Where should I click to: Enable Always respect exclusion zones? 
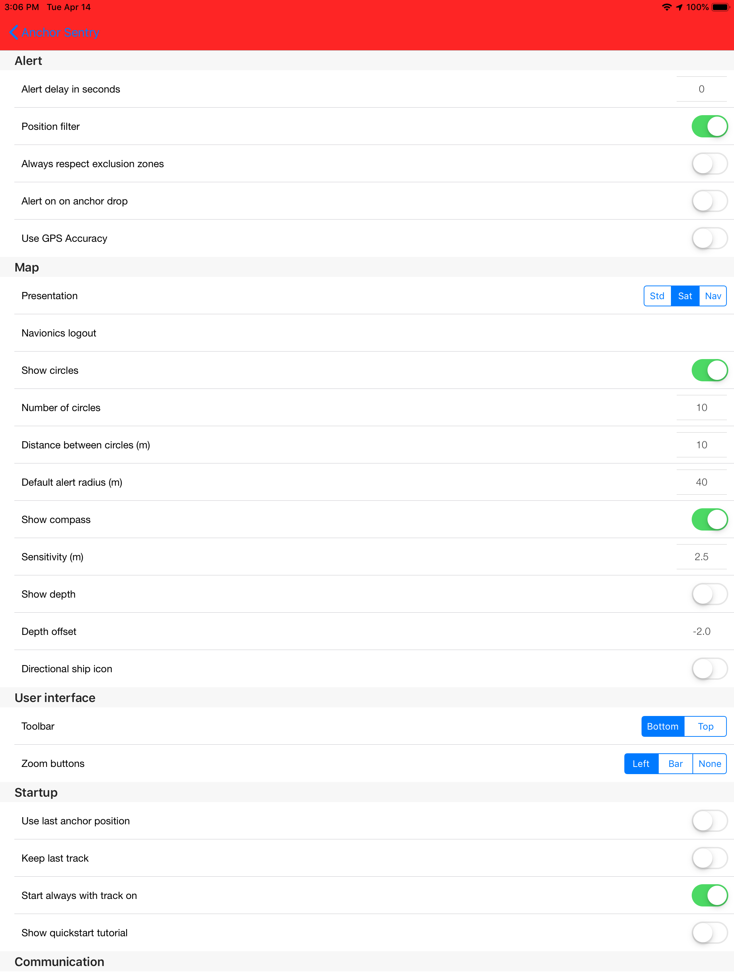coord(709,164)
